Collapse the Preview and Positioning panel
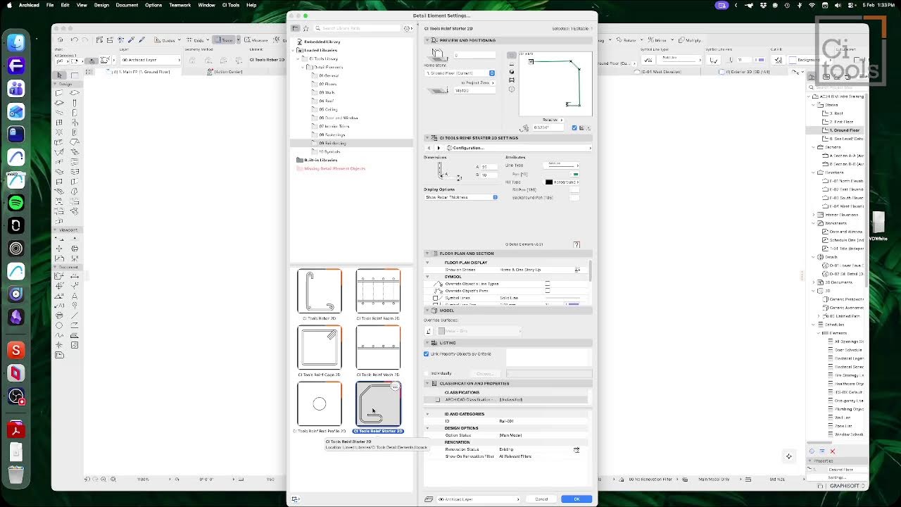 (x=427, y=40)
